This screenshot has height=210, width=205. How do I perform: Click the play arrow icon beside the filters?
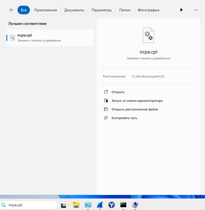click(181, 10)
